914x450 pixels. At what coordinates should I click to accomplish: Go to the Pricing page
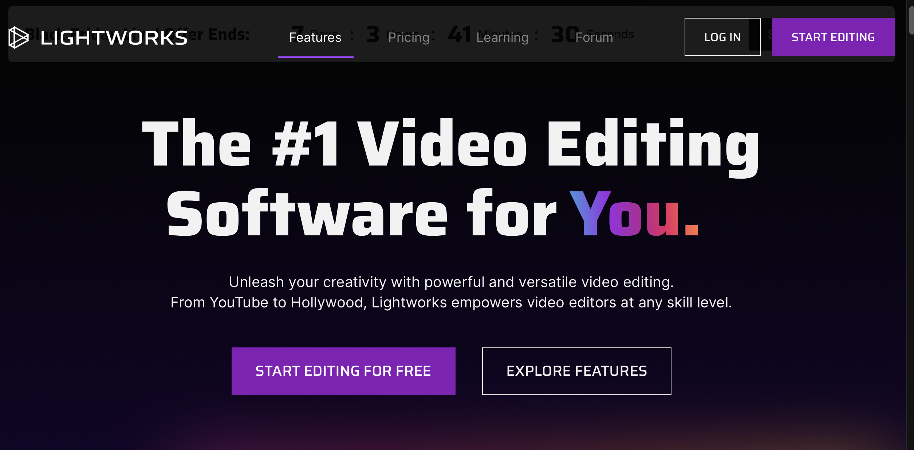pyautogui.click(x=409, y=37)
